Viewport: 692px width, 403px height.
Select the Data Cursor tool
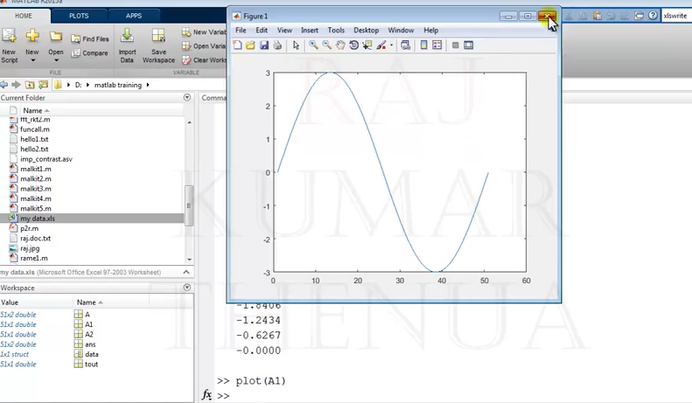[367, 45]
